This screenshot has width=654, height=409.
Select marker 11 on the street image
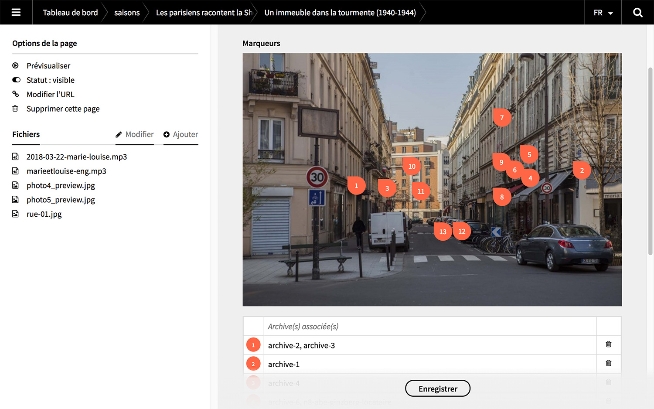421,191
